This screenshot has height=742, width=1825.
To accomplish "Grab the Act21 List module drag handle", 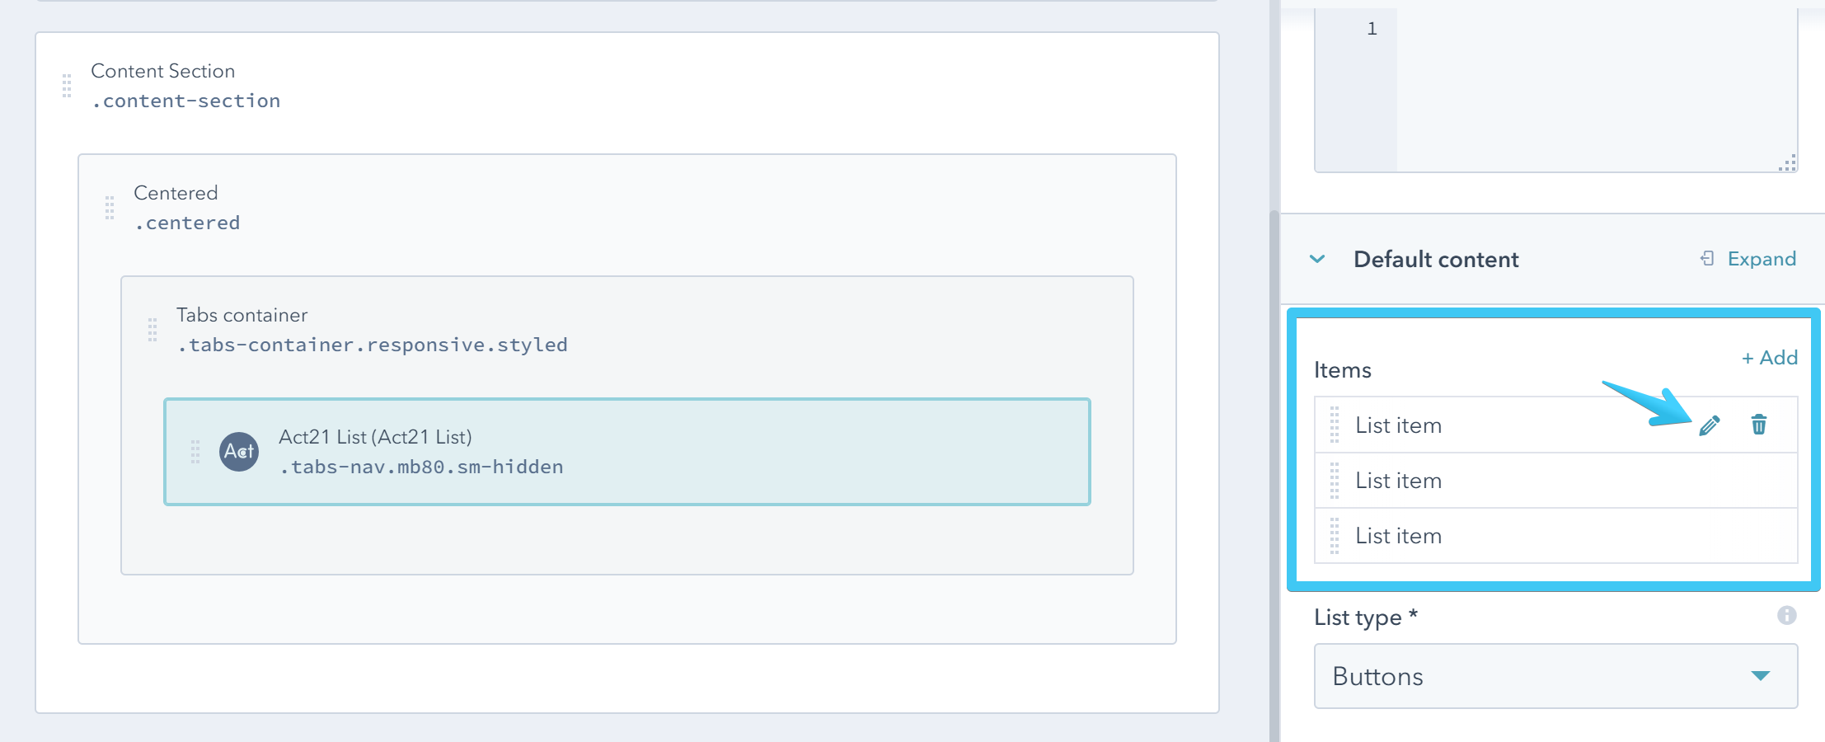I will pyautogui.click(x=195, y=452).
